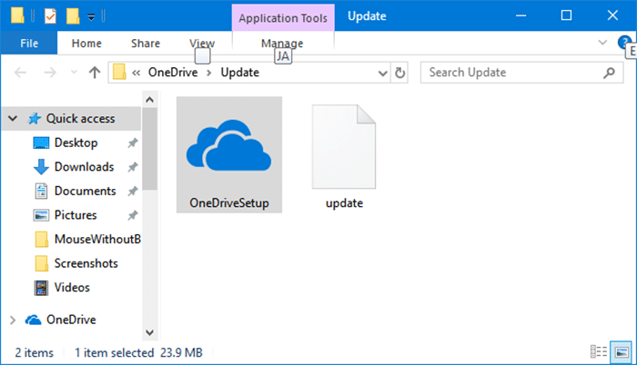Image resolution: width=637 pixels, height=365 pixels.
Task: Click the Documents page icon
Action: coord(41,191)
